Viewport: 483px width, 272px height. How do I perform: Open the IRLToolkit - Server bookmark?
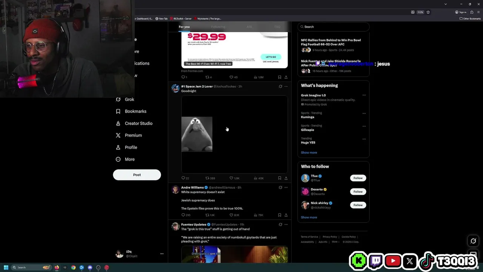click(181, 19)
